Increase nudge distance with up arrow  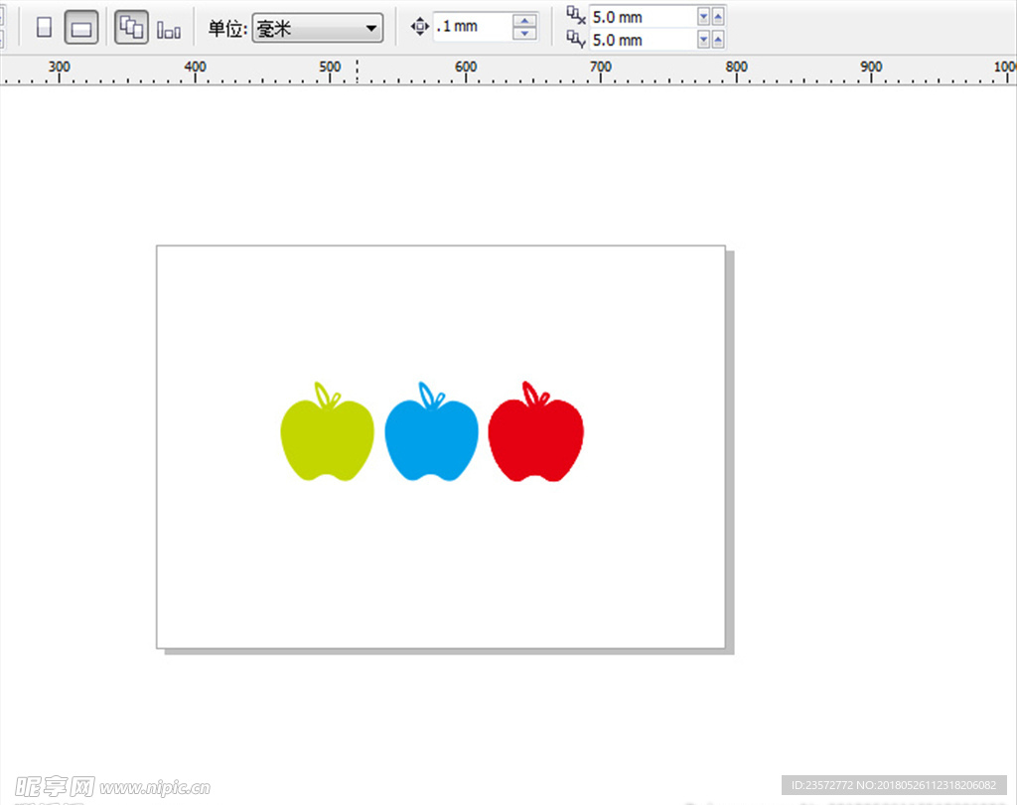click(524, 20)
